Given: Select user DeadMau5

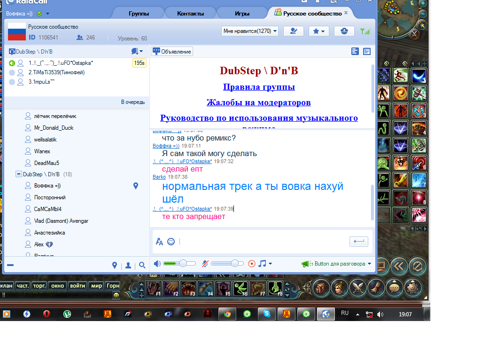Looking at the screenshot, I should coord(47,163).
